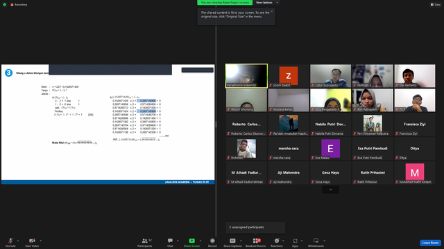Open Whiteboards

pos(316,242)
